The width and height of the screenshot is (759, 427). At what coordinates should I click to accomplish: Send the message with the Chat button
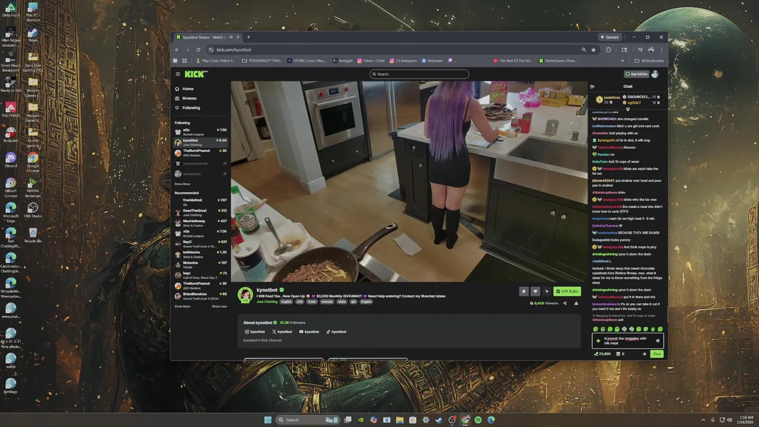coord(656,354)
